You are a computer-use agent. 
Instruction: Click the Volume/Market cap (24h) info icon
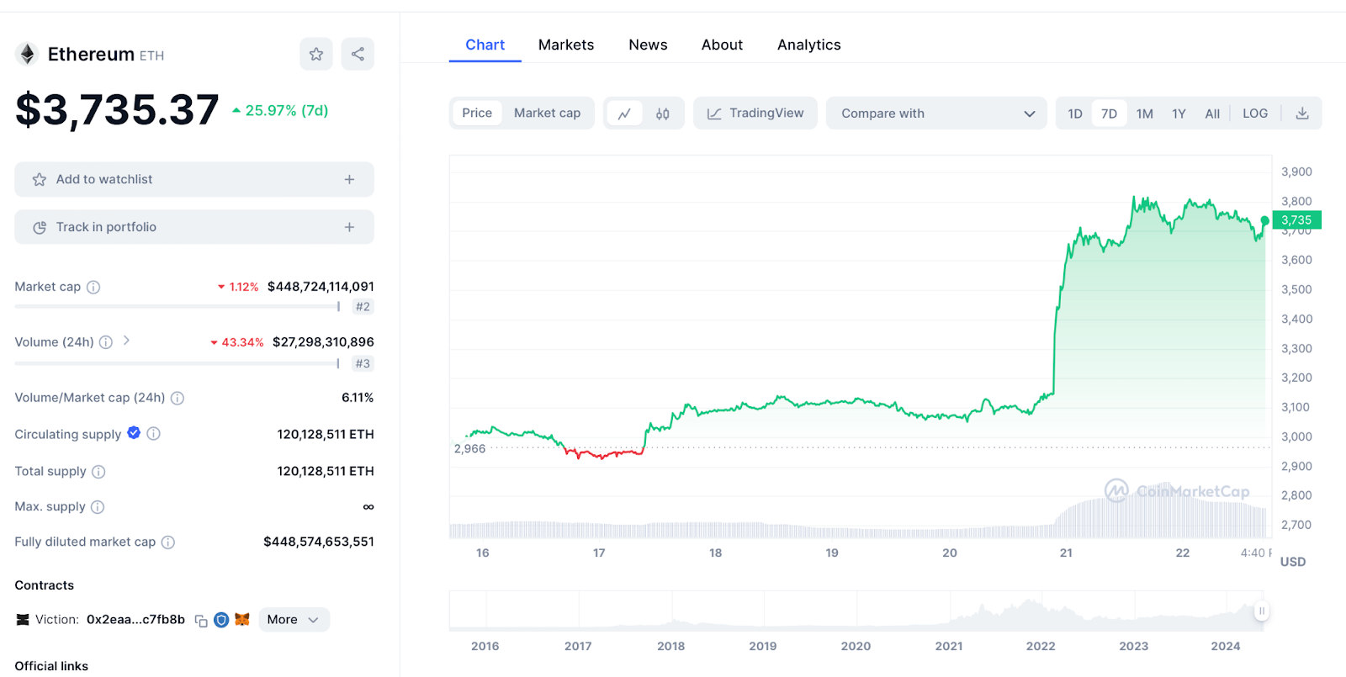pyautogui.click(x=178, y=398)
